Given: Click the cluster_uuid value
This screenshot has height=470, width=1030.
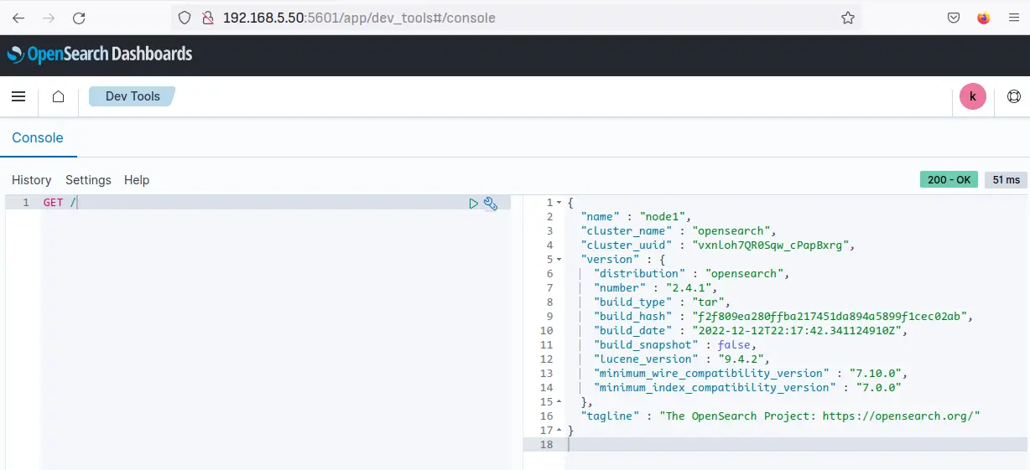Looking at the screenshot, I should (772, 245).
